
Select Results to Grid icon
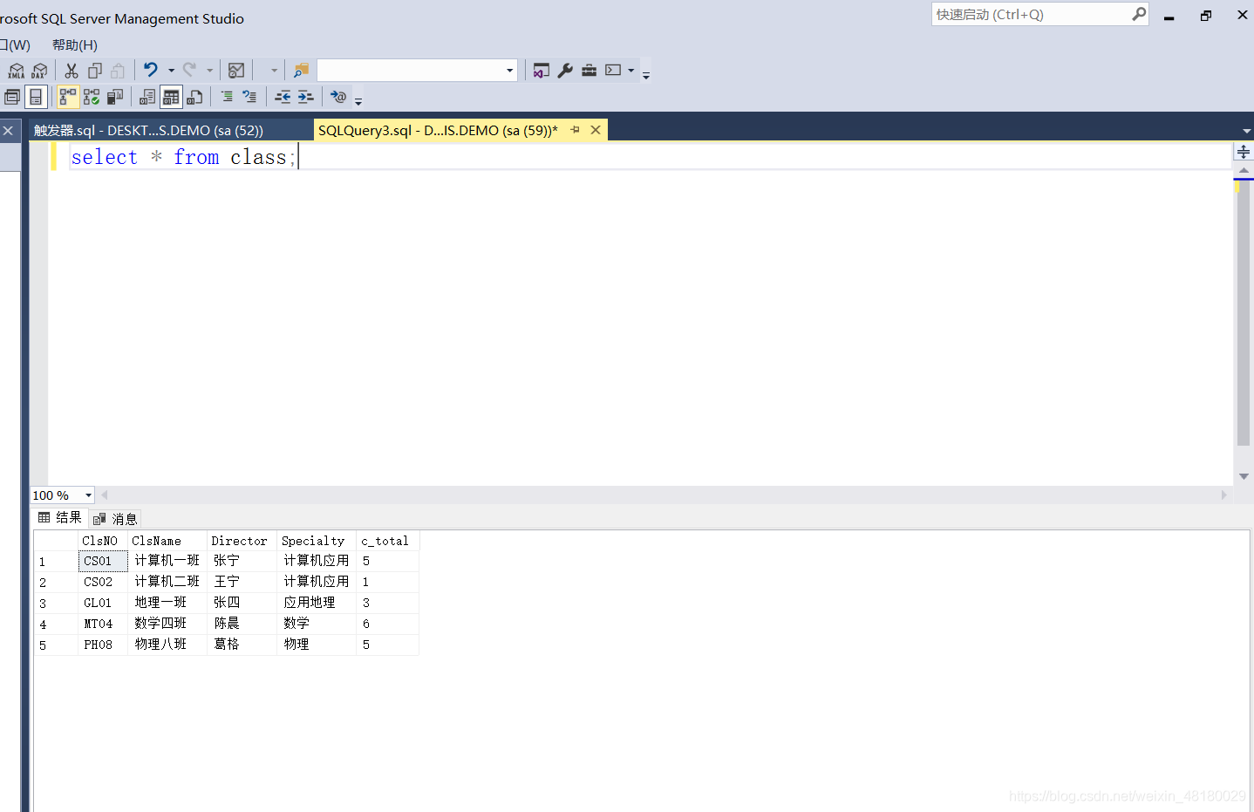[x=171, y=97]
